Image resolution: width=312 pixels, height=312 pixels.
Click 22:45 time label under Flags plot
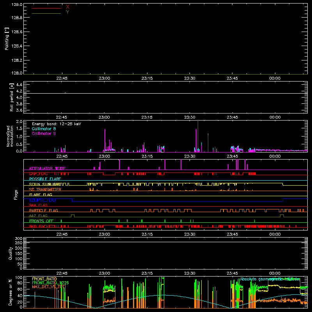point(62,234)
